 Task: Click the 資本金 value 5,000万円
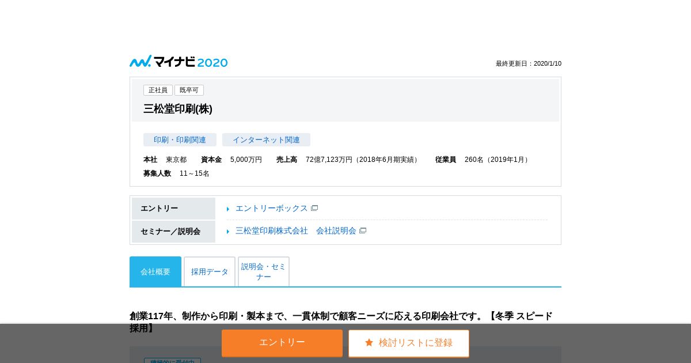pyautogui.click(x=246, y=160)
